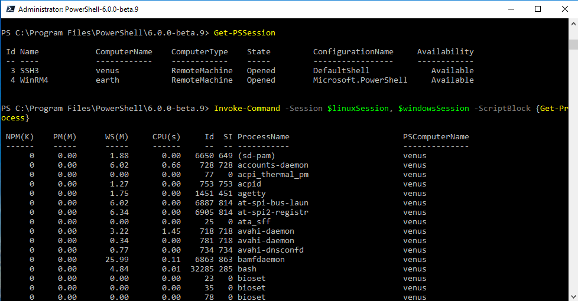This screenshot has height=301, width=578.
Task: Click the window title 'Administrator: PowerShell-6.0.0-beta.9'
Action: (x=79, y=9)
